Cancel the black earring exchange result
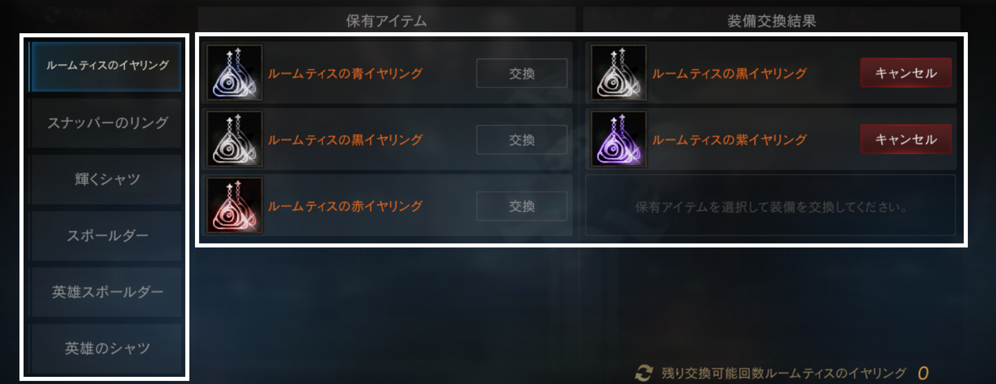 906,73
